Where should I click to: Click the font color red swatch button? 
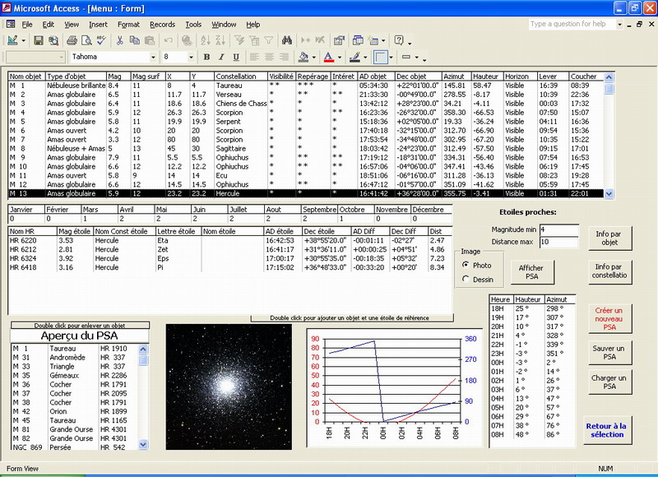click(x=330, y=57)
